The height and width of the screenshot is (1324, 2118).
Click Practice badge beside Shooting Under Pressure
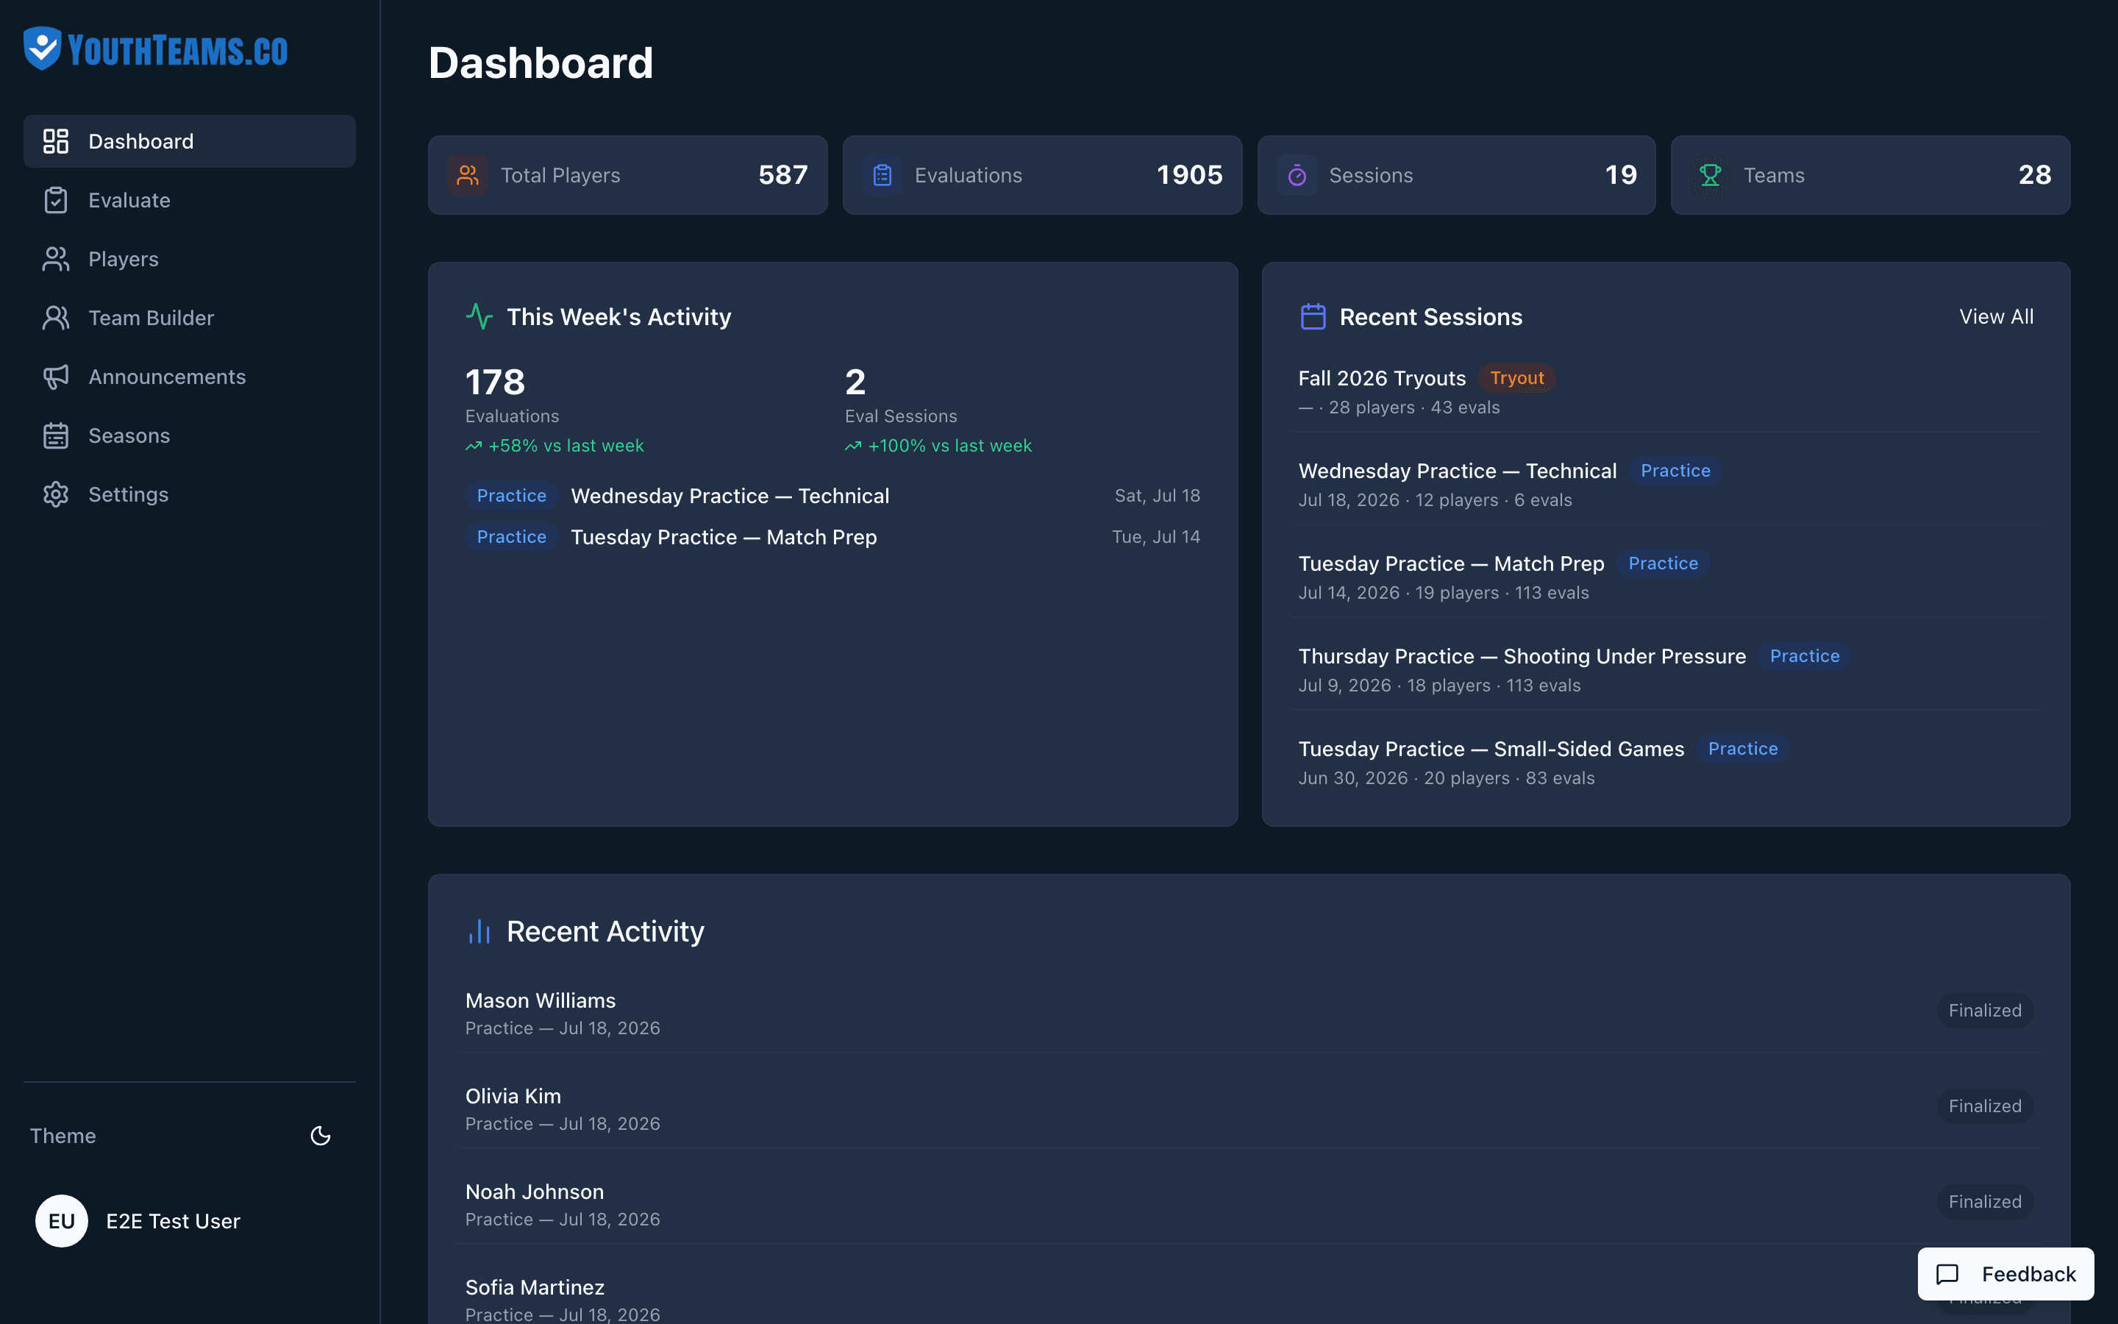(1805, 656)
